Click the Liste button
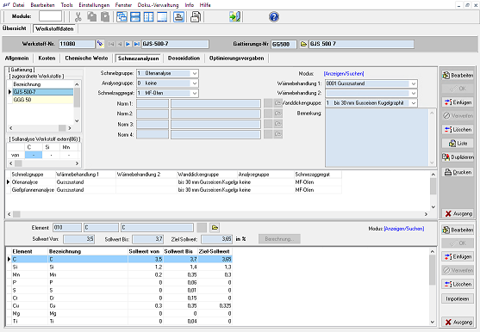The image size is (480, 332). (x=458, y=144)
